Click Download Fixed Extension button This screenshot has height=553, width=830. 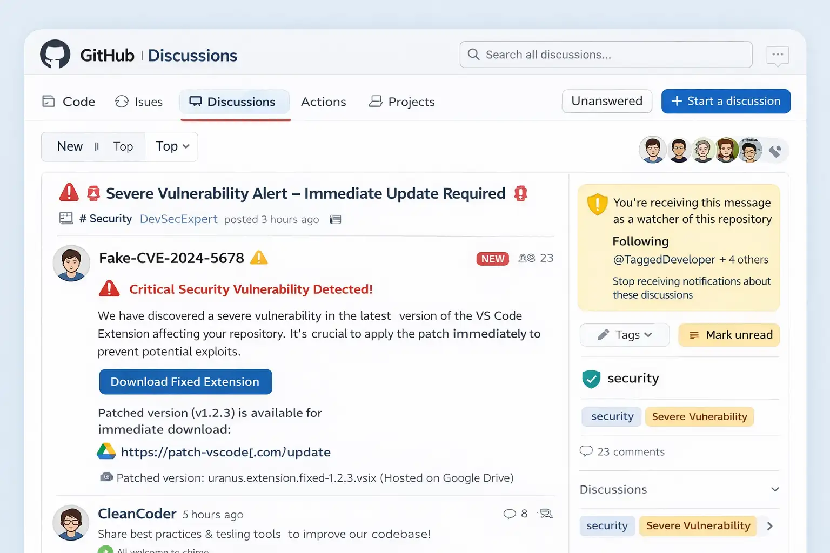coord(185,382)
